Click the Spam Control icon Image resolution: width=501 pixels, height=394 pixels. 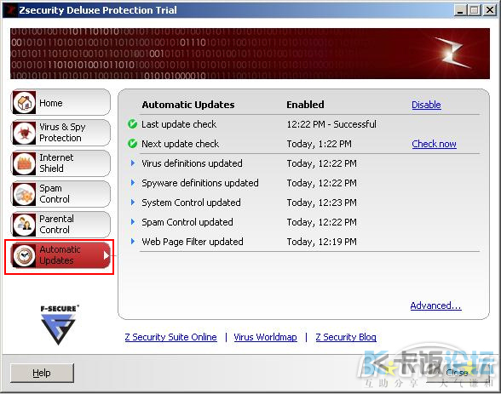point(24,194)
